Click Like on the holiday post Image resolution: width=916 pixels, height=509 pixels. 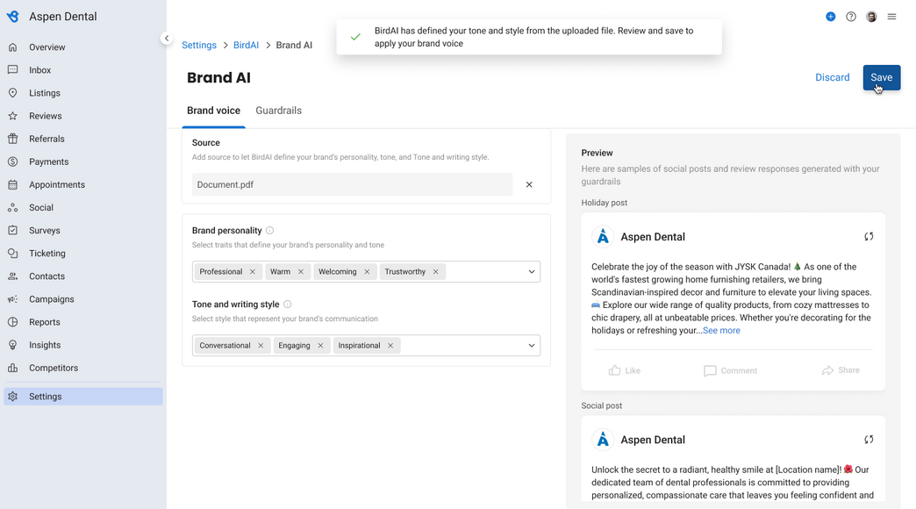[624, 370]
